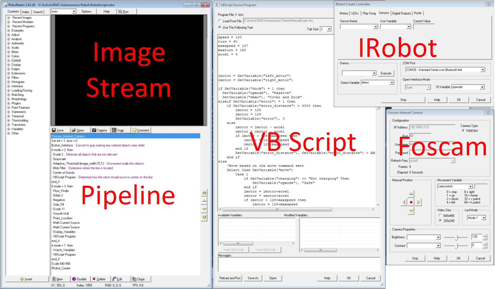Open the camcontrol Movement Variable dropdown
Viewport: 495px width, 289px height.
pos(470,186)
